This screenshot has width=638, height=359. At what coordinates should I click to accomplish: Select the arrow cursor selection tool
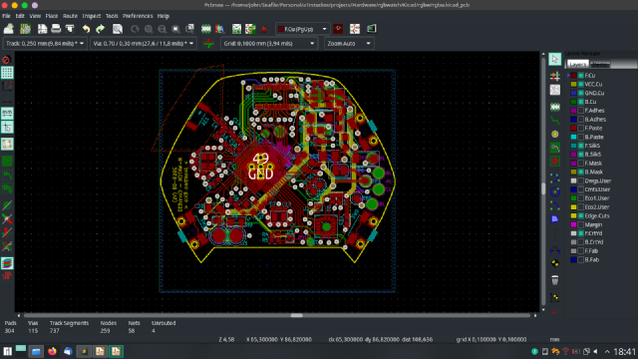tap(555, 60)
